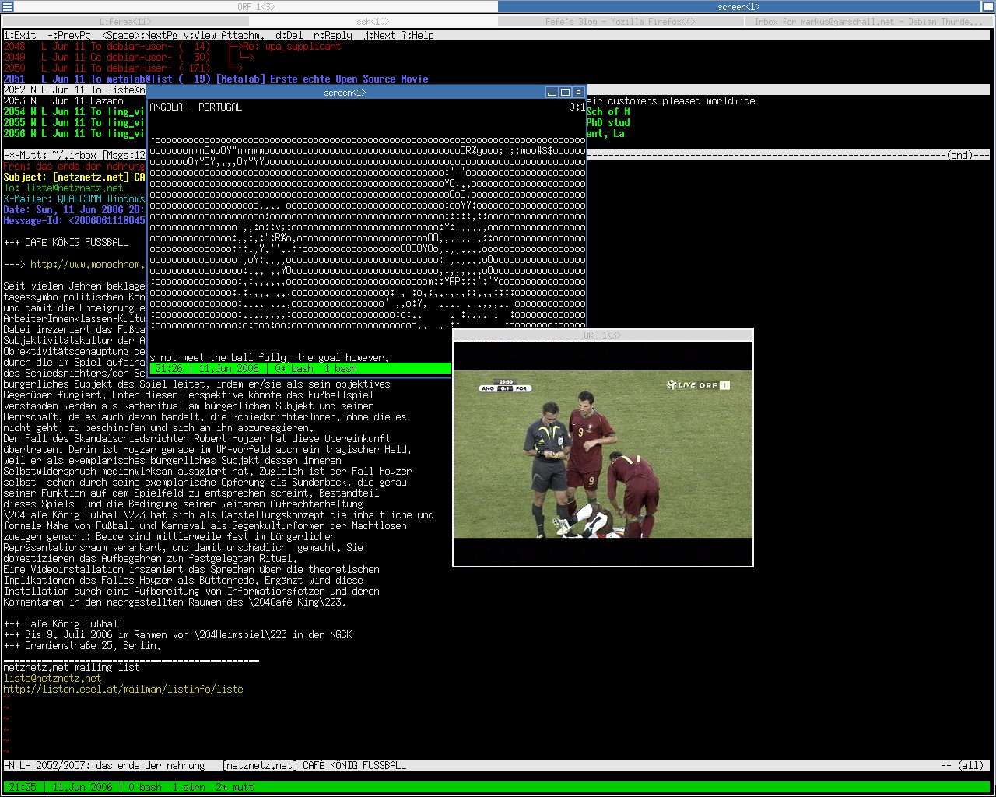The width and height of the screenshot is (996, 797).
Task: Click the v:View Attachm. hint
Action: (224, 35)
